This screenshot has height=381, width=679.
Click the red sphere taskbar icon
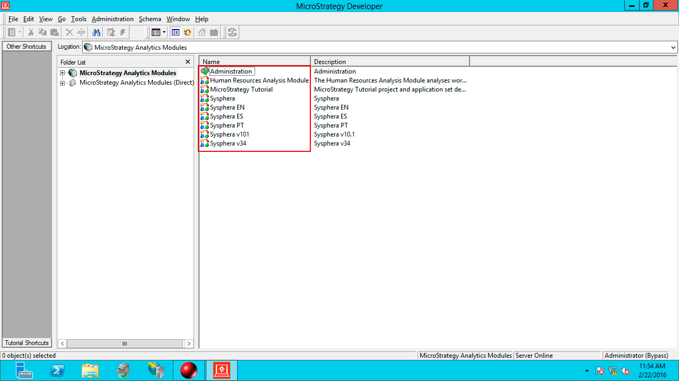[x=188, y=370]
